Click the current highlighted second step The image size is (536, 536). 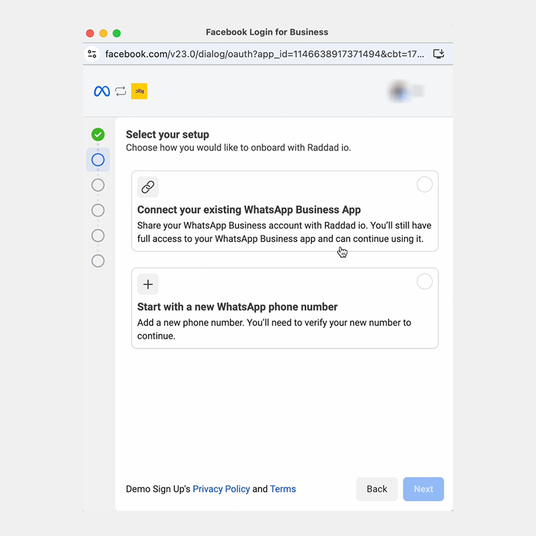[x=98, y=160]
